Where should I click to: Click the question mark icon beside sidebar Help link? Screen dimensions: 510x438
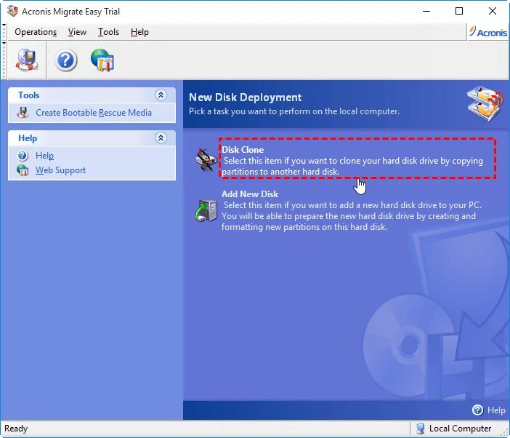[x=23, y=156]
